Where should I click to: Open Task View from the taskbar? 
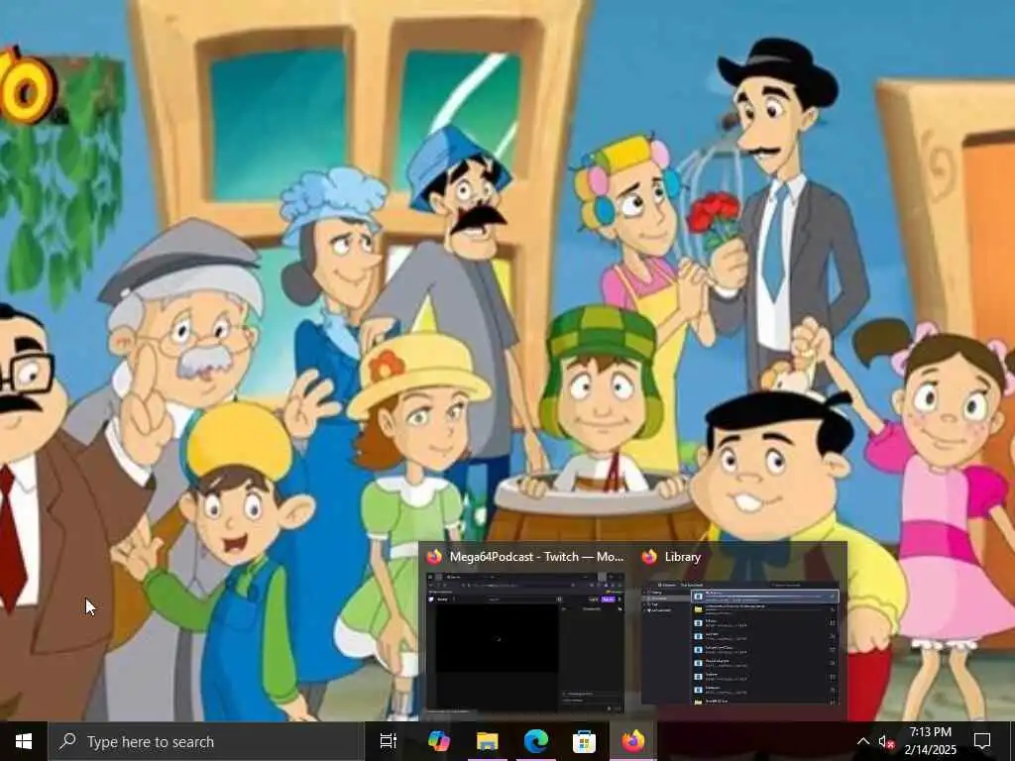coord(389,741)
